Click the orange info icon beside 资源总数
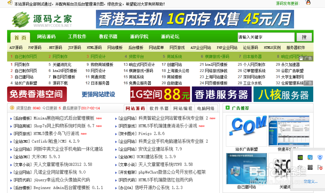This screenshot has height=193, width=325. [x=12, y=108]
